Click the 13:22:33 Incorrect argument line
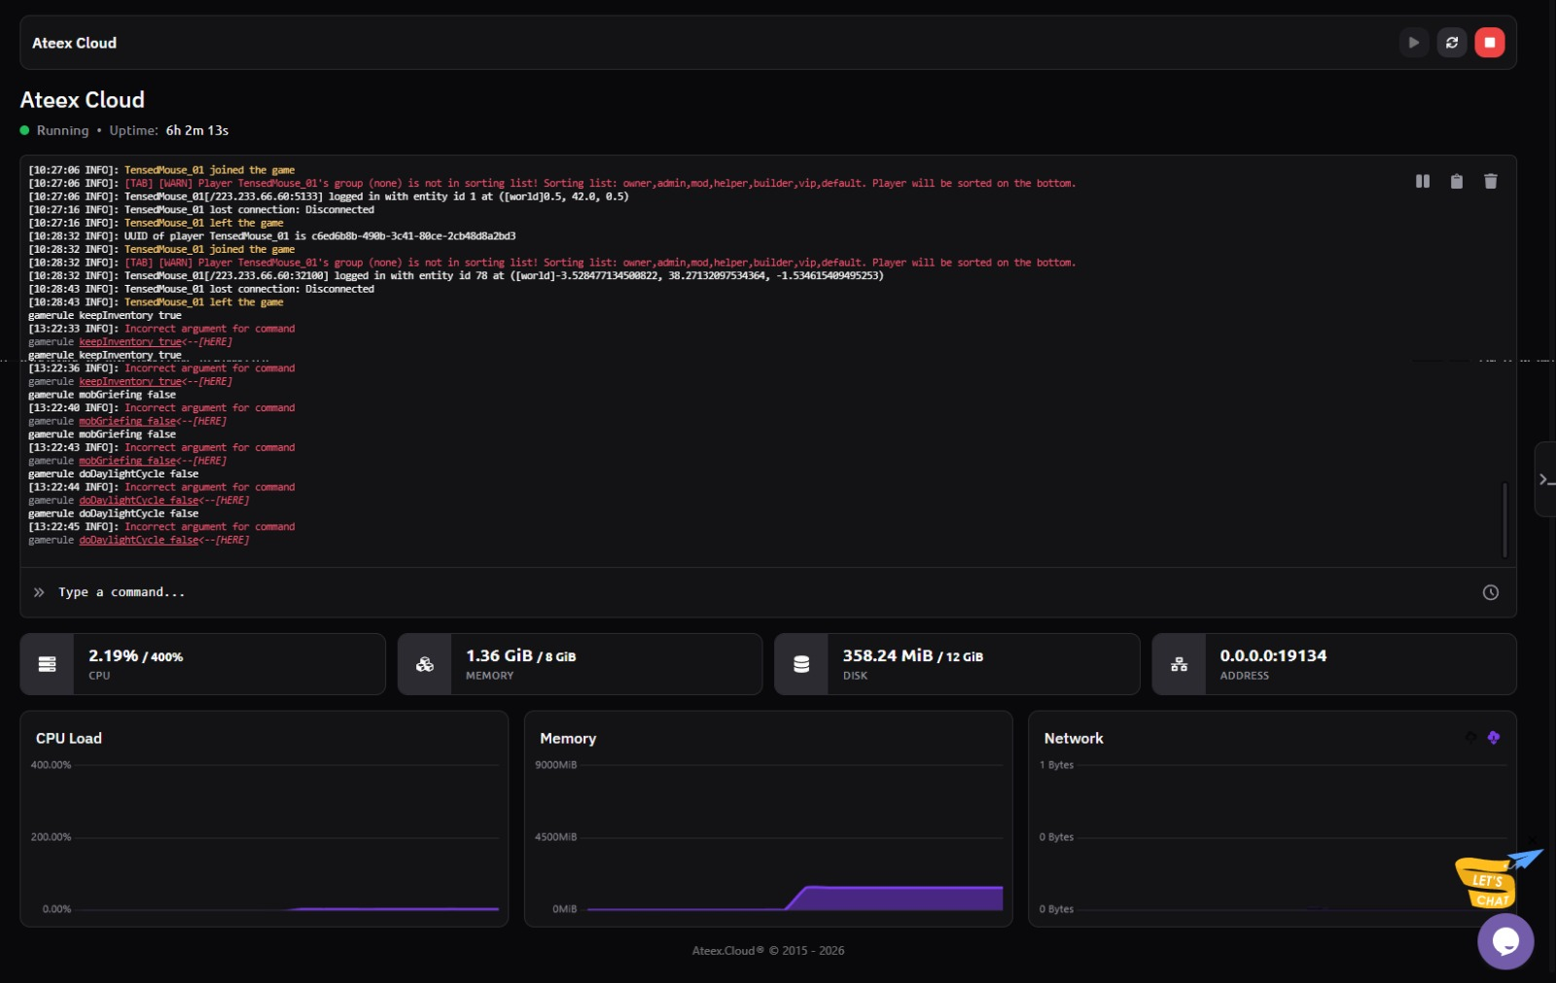The image size is (1556, 983). click(x=161, y=329)
